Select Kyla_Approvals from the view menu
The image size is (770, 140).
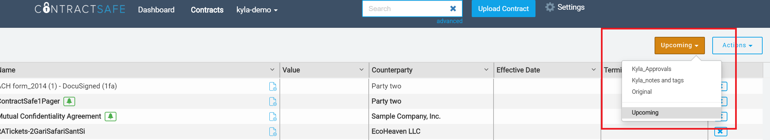(652, 69)
